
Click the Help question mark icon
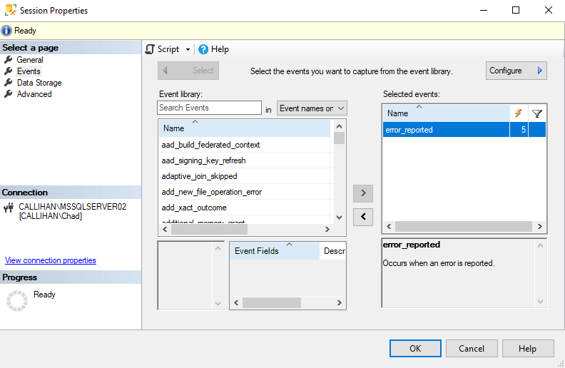pos(203,49)
